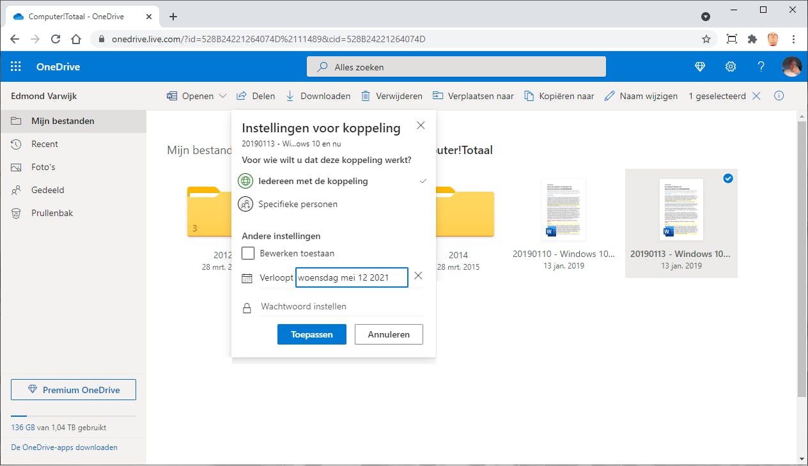Close the Instellingen voor koppeling dialog
The image size is (808, 466).
click(421, 125)
